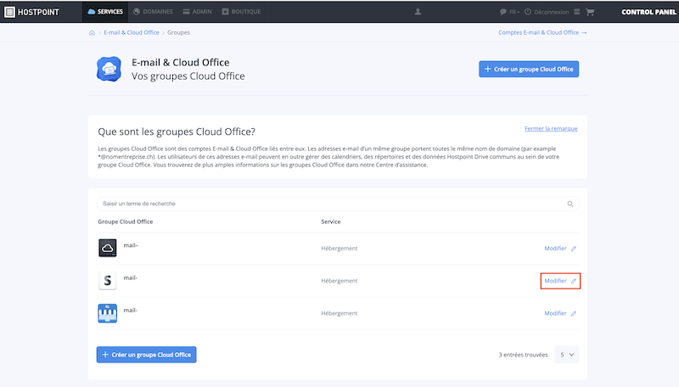679x387 pixels.
Task: Click the cloud icon of the first group
Action: click(x=108, y=248)
